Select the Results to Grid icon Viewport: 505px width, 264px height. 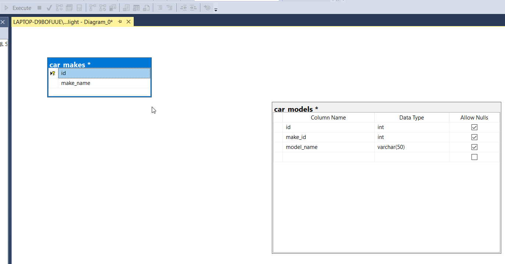[x=136, y=8]
